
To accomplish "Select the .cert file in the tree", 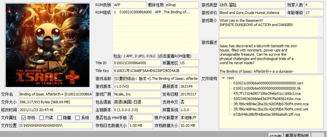I will pyautogui.click(x=268, y=83).
